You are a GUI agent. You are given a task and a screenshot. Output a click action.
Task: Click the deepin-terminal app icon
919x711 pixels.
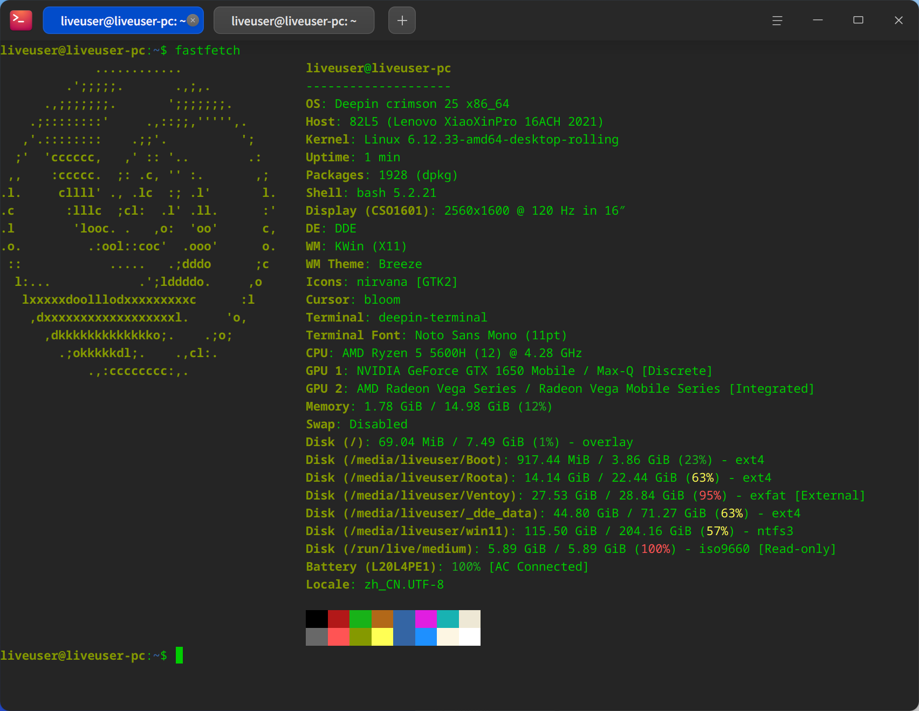tap(21, 20)
